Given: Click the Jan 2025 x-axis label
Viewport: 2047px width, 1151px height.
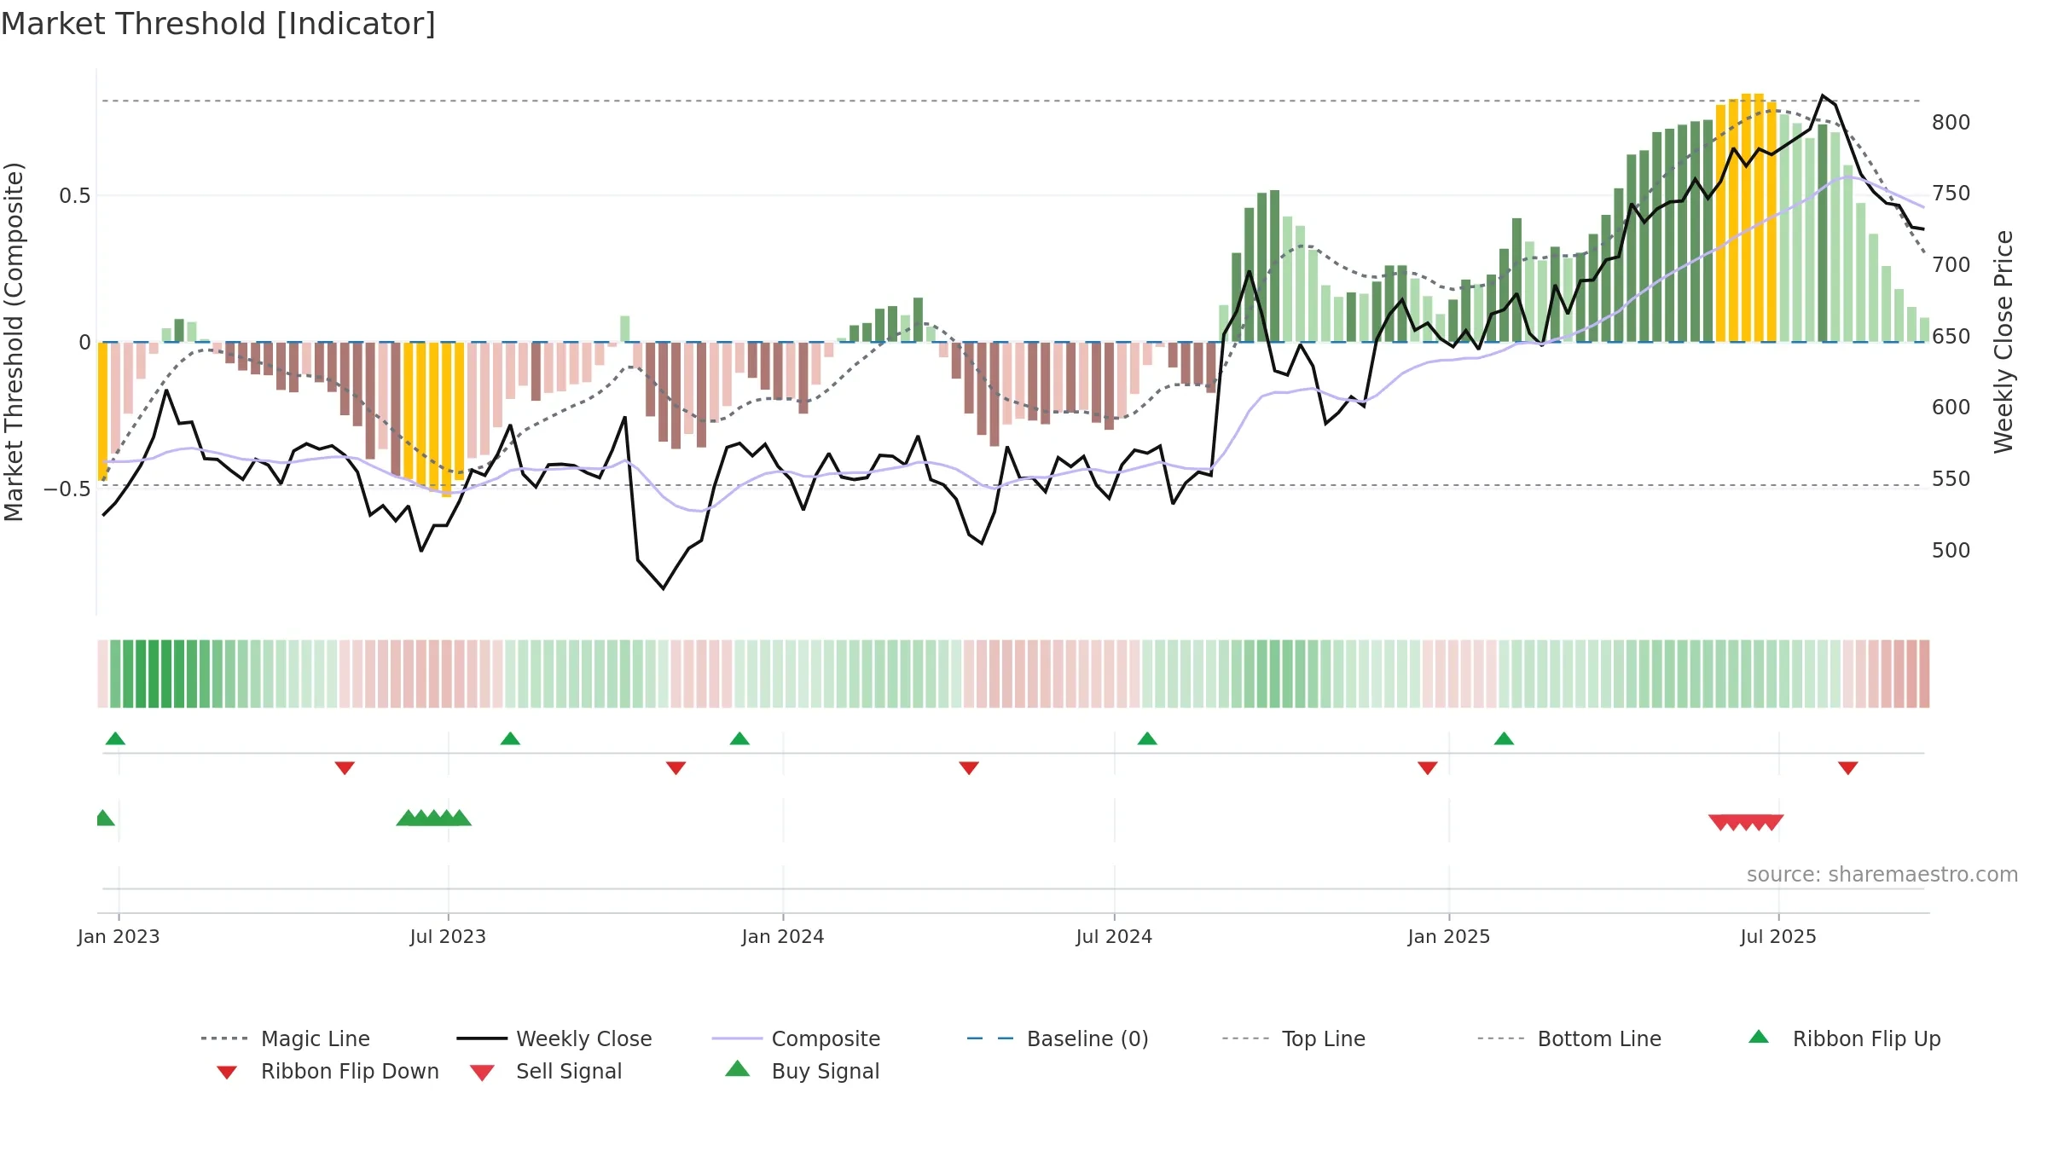Looking at the screenshot, I should [x=1449, y=936].
